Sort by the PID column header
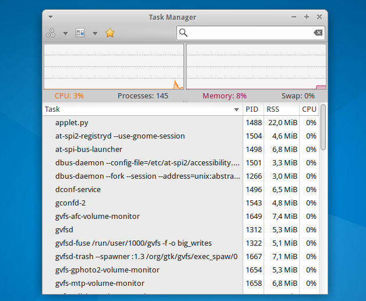366x301 pixels. (252, 109)
